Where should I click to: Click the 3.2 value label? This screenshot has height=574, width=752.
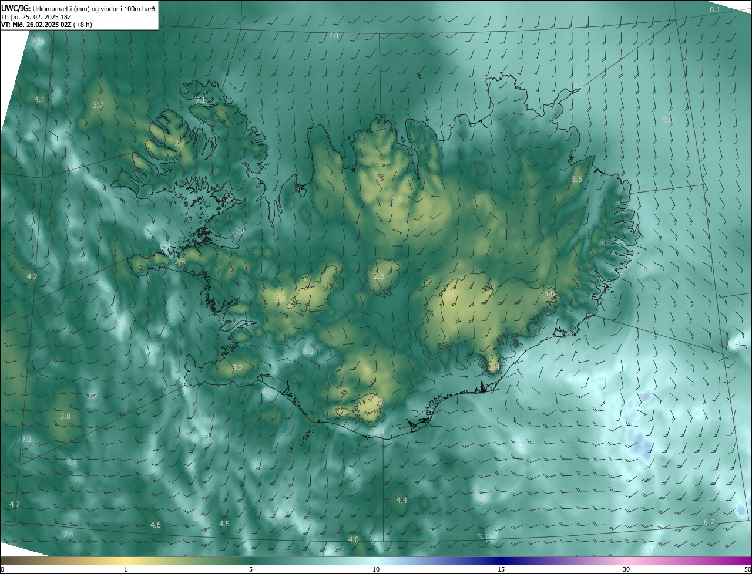(x=237, y=368)
